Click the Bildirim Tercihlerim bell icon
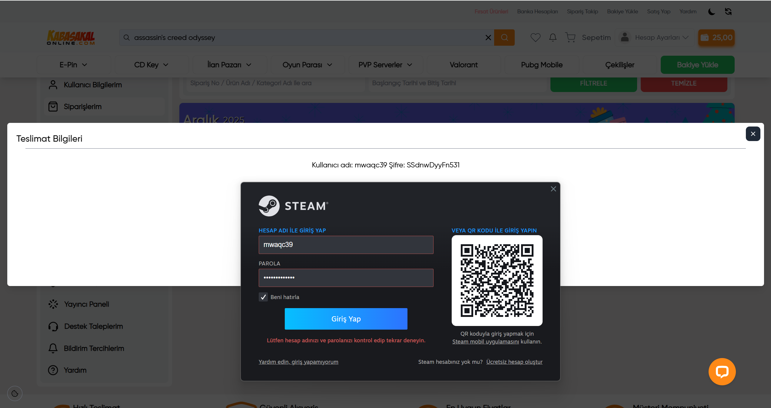This screenshot has height=408, width=771. pyautogui.click(x=53, y=348)
